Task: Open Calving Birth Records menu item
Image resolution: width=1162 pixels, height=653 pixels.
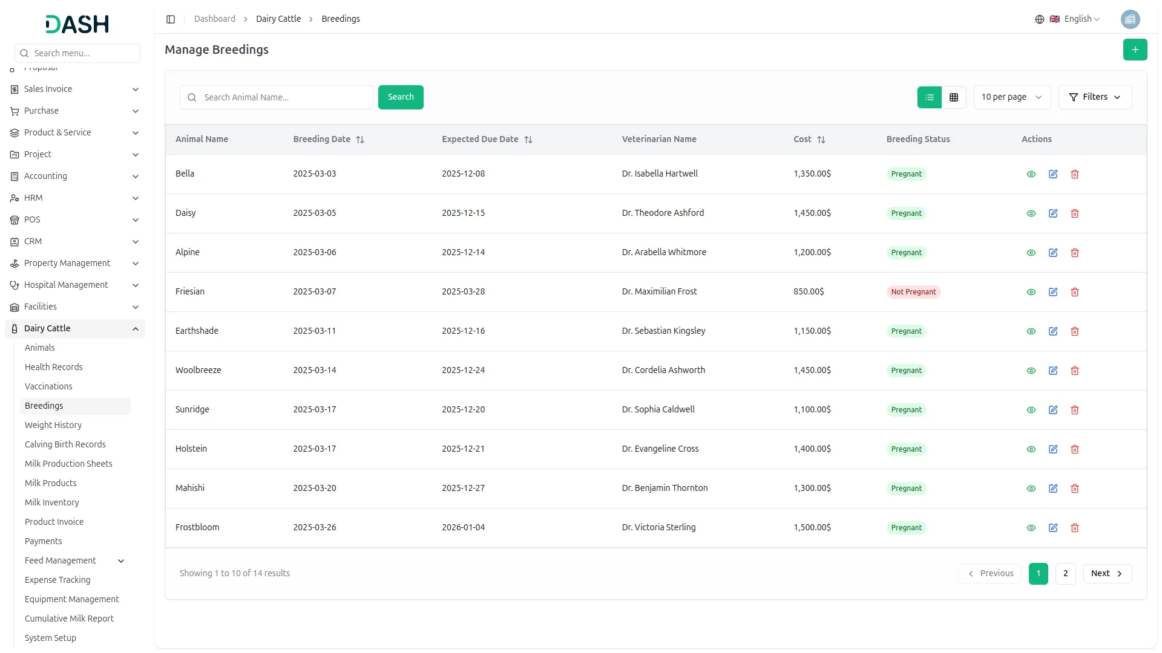Action: pos(65,445)
